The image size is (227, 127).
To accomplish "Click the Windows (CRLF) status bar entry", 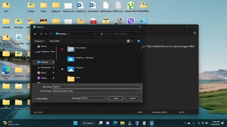I will click(160, 112).
